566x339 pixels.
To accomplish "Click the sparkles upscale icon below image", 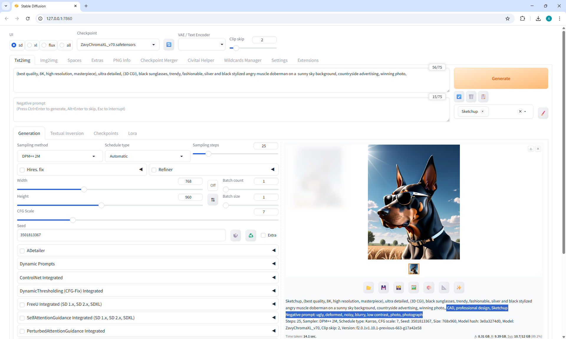I will click(x=459, y=288).
